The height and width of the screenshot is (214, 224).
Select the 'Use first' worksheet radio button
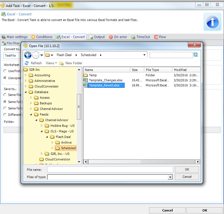[x=5, y=71]
